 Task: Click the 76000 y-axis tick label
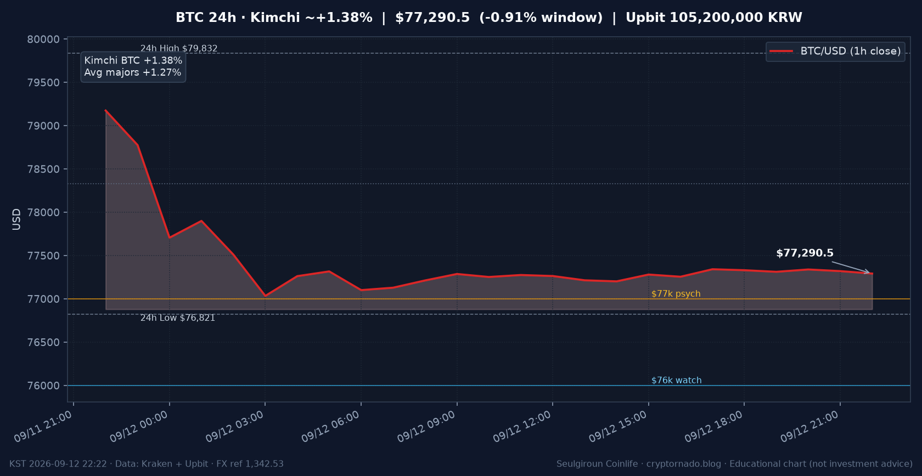click(43, 386)
